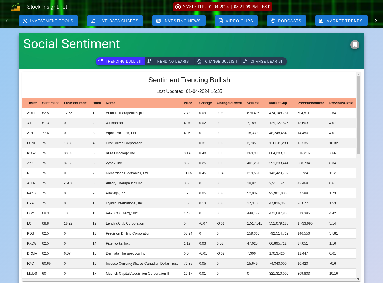Select the Investment Tools crossed-arrows icon
The height and width of the screenshot is (283, 383).
coord(25,20)
